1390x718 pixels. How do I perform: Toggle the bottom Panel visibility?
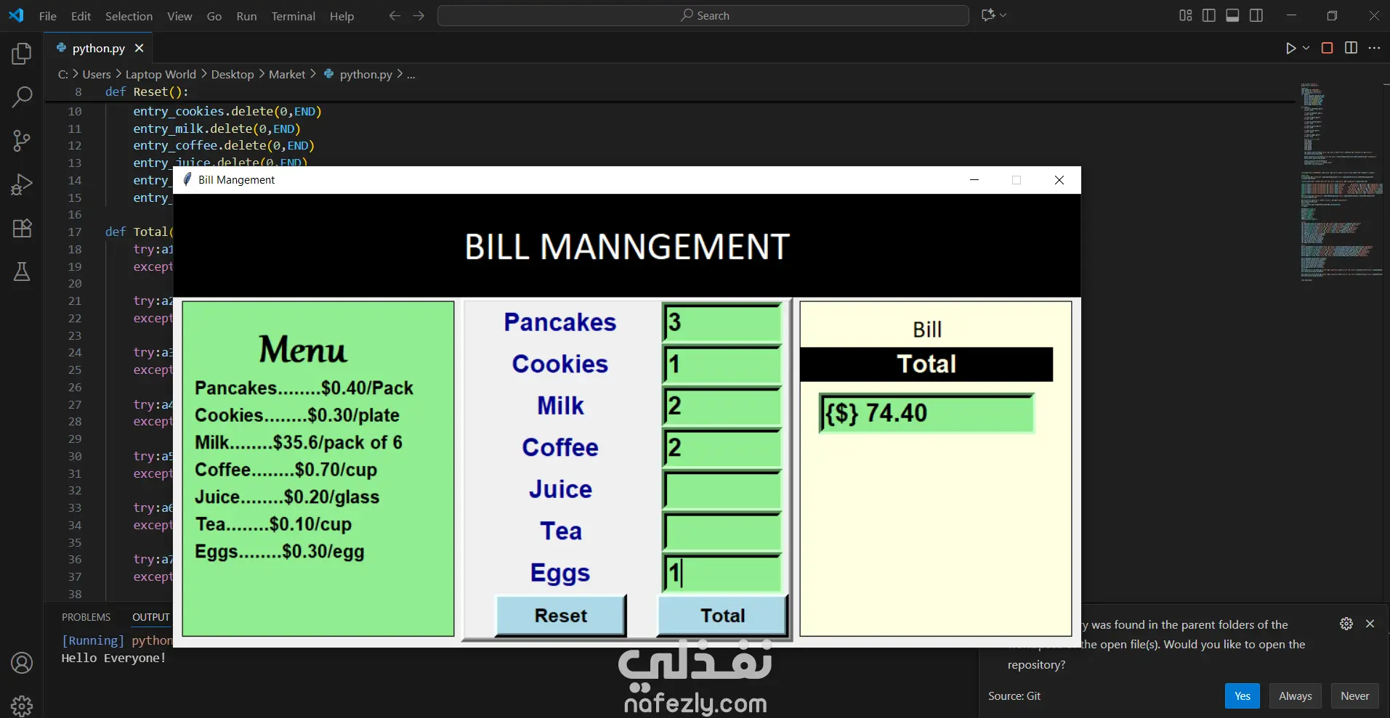click(1232, 15)
